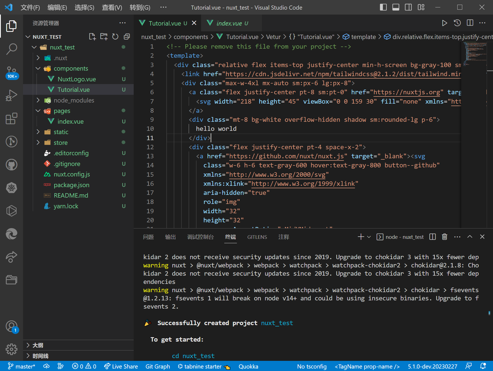This screenshot has height=371, width=493.
Task: Kill the terminal with trash icon
Action: [445, 237]
